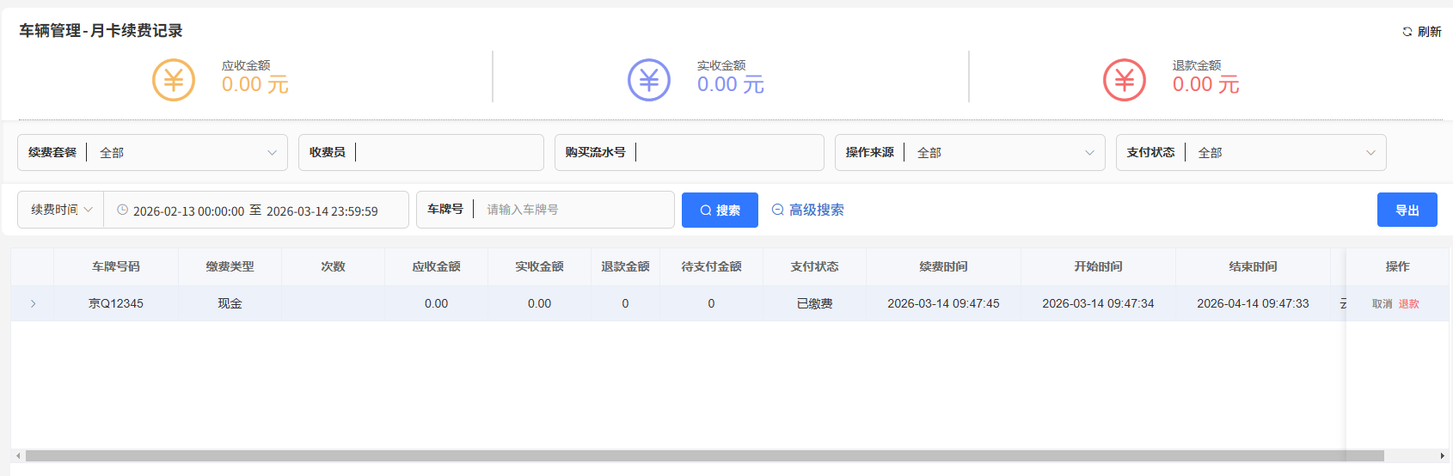Click the end date 2026-03-14 23:59:59

coord(322,211)
